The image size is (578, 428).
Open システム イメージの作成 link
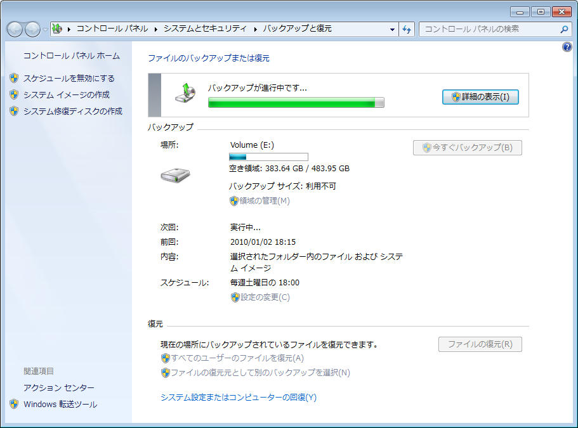[67, 94]
